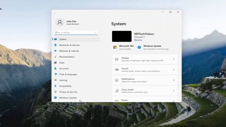
Task: Click the Display monitor icon
Action: (x=117, y=59)
